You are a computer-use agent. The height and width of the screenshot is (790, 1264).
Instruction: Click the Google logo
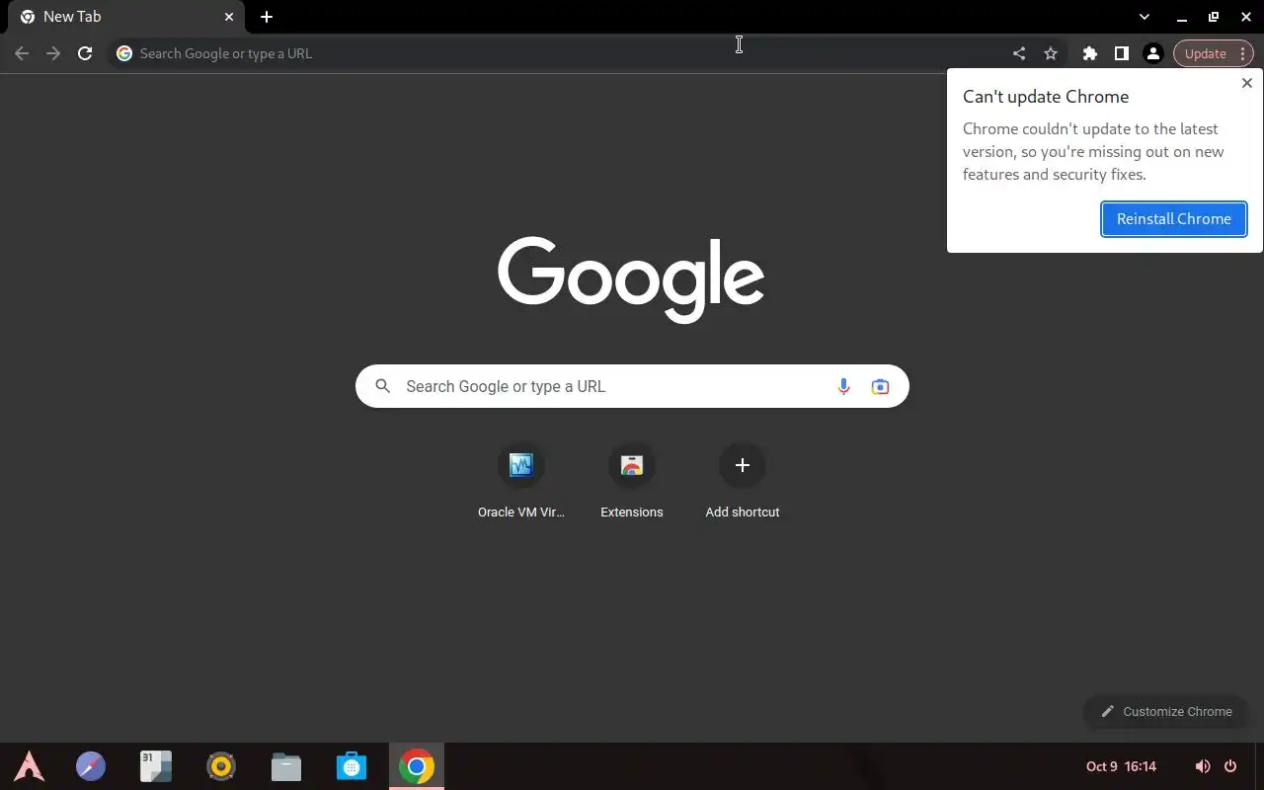coord(631,279)
